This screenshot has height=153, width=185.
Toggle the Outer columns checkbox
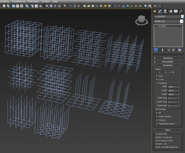[157, 116]
